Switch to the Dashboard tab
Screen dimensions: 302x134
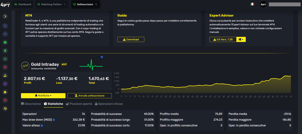(x=23, y=4)
